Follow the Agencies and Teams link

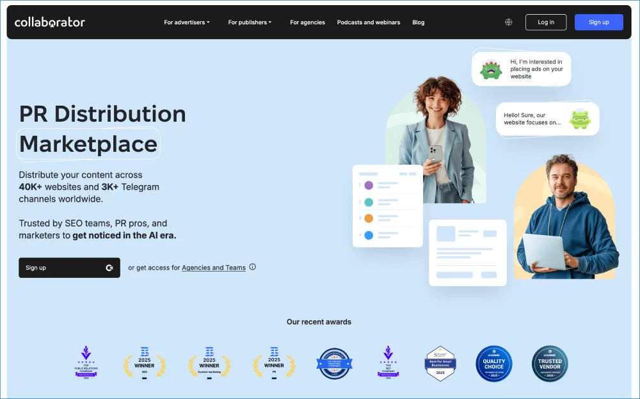214,268
